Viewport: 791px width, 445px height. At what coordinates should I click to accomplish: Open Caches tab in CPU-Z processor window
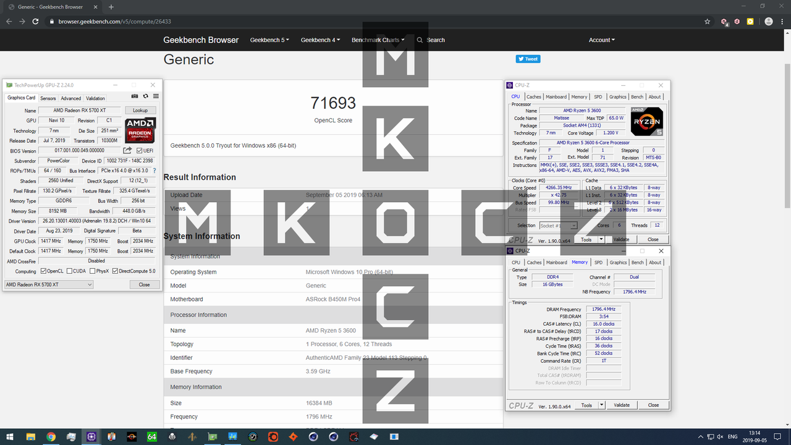point(534,96)
